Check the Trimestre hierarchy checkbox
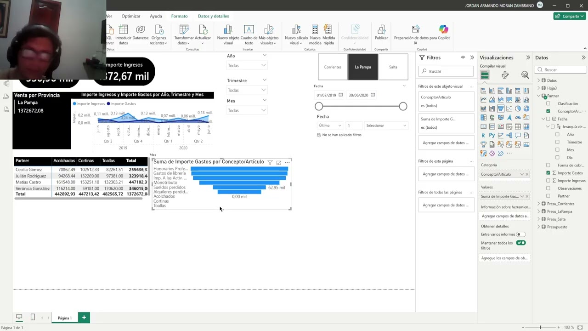 [x=557, y=142]
